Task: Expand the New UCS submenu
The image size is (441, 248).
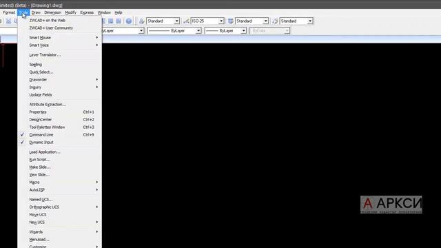Action: [60, 222]
